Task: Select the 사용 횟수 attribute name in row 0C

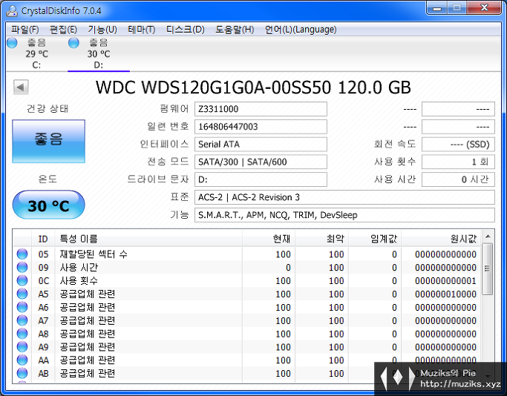Action: pos(79,281)
